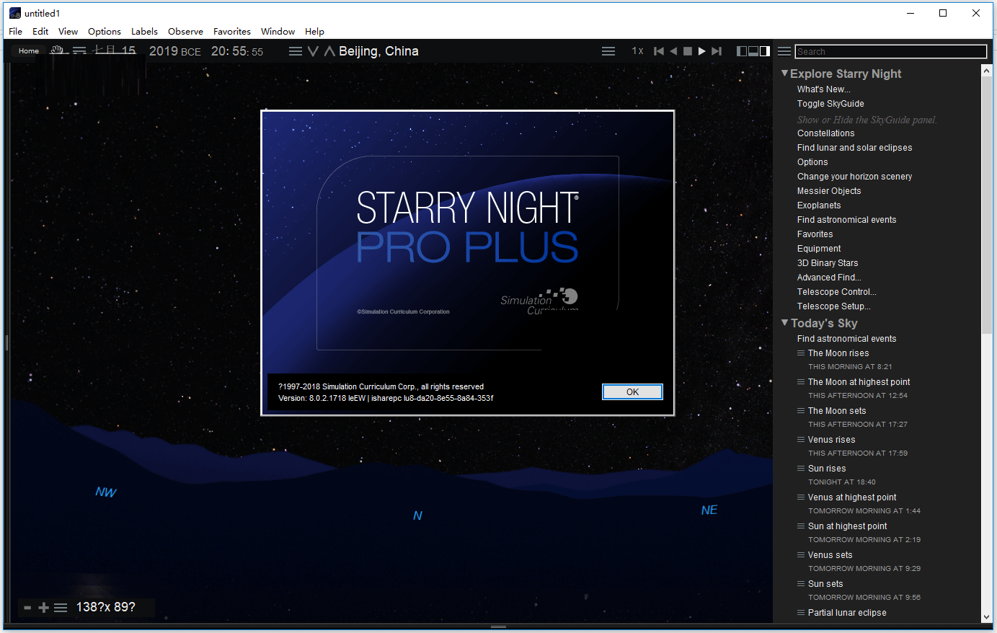Step time backward to start
997x633 pixels.
pyautogui.click(x=658, y=51)
